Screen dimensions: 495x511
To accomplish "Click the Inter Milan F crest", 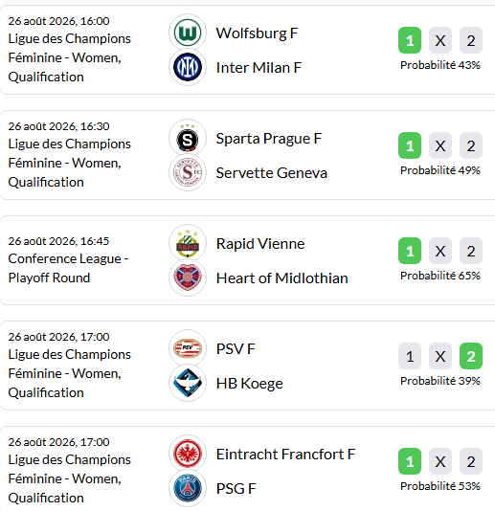I will (x=188, y=67).
